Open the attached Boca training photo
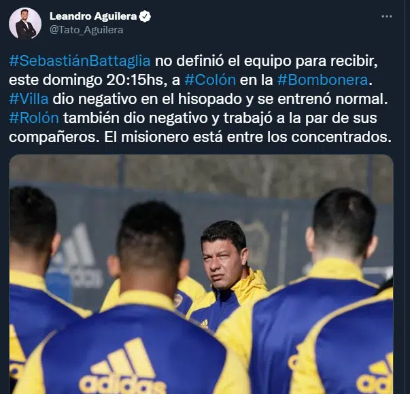Image resolution: width=410 pixels, height=394 pixels. (201, 274)
